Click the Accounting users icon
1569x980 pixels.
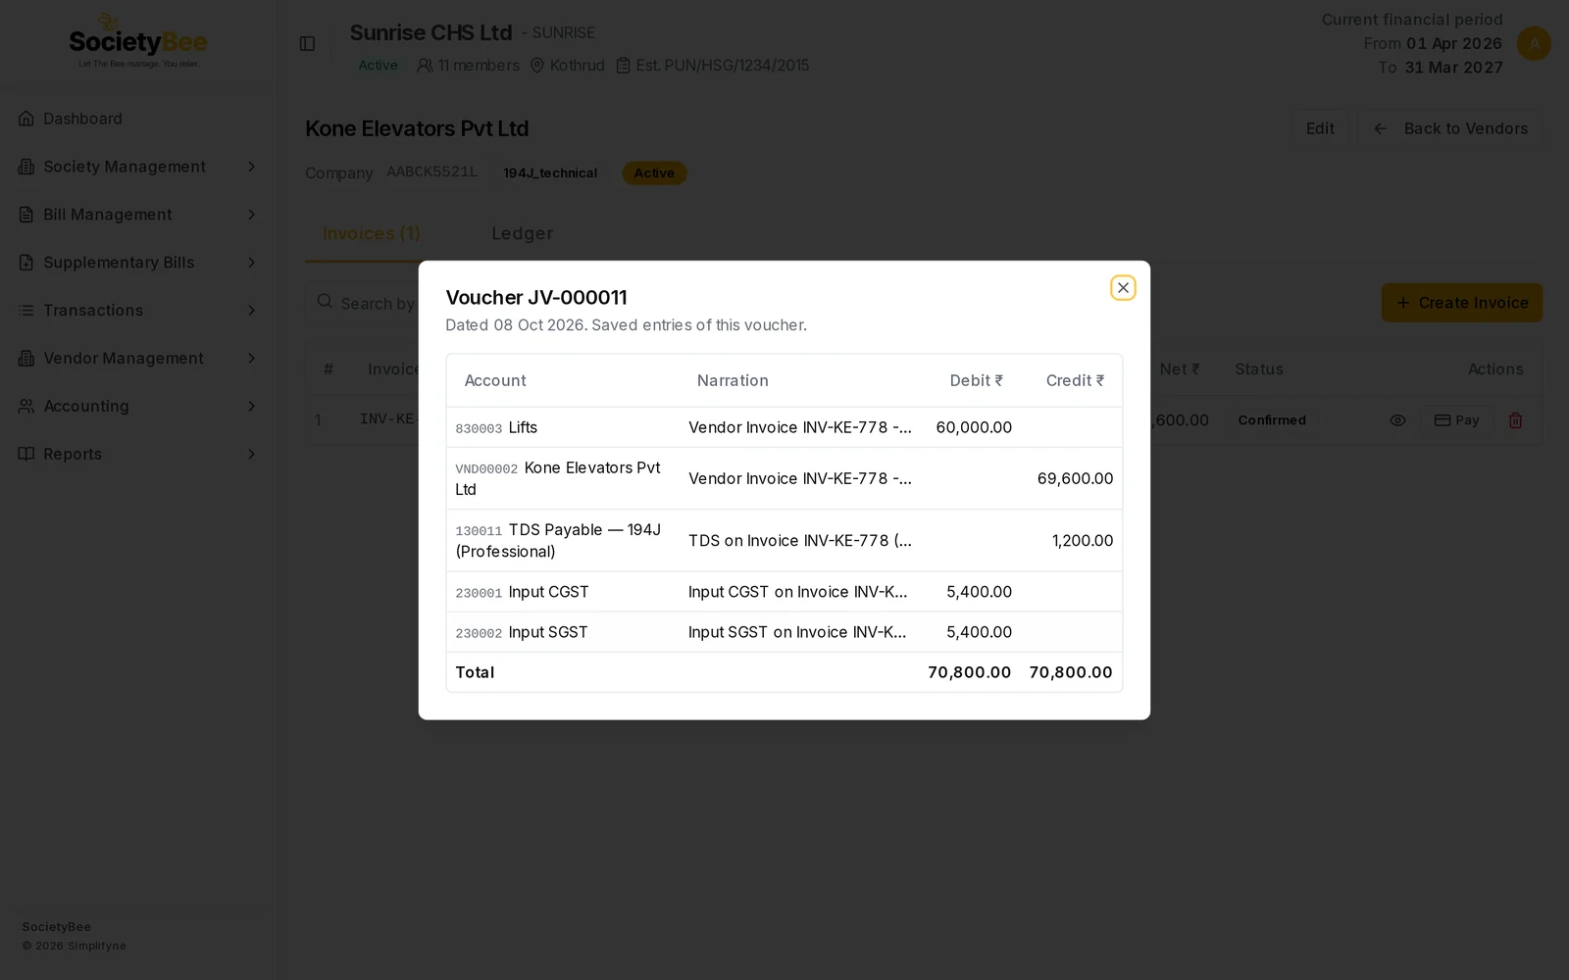click(26, 406)
